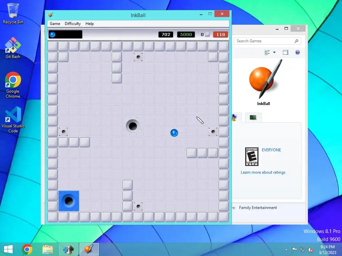Switch to Games Explorer on the taskbar
This screenshot has width=342, height=256.
click(x=68, y=249)
